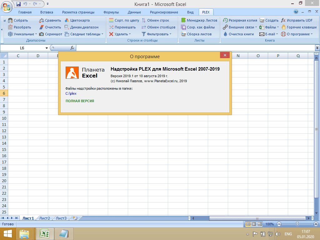Save the workbook from quick access toolbar
This screenshot has width=320, height=240.
[18, 4]
